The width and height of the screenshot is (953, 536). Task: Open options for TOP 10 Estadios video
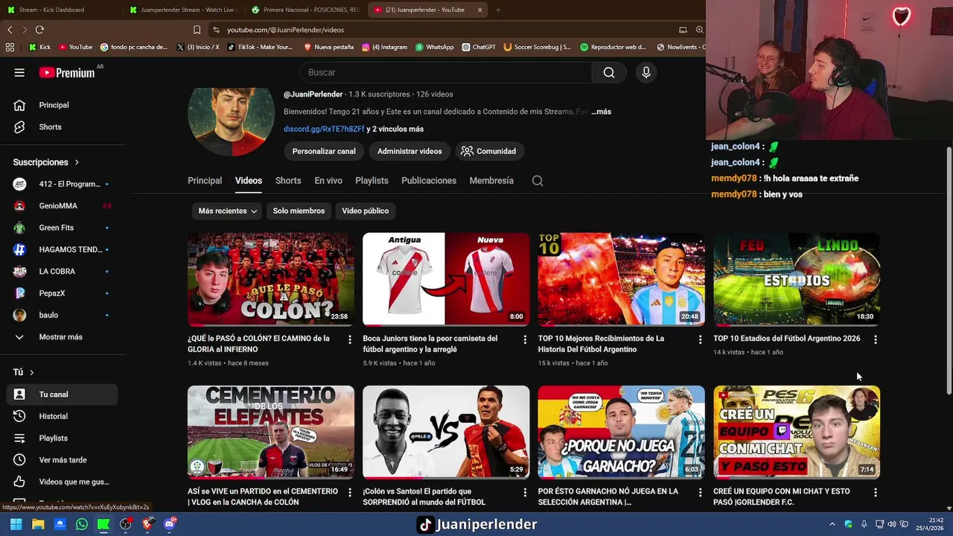coord(876,339)
